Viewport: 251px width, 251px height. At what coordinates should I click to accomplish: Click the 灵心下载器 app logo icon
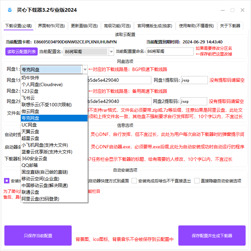coord(10,10)
